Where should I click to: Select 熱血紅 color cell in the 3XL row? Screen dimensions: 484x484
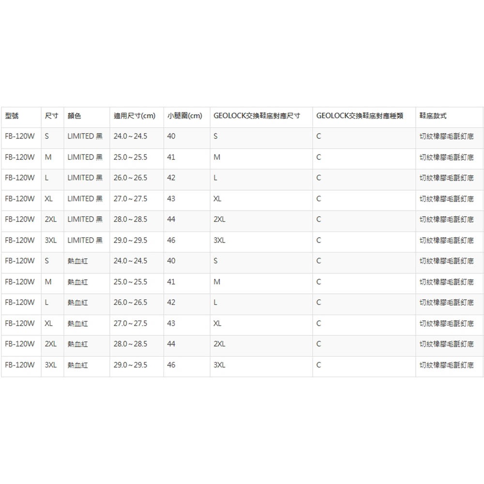click(x=77, y=365)
